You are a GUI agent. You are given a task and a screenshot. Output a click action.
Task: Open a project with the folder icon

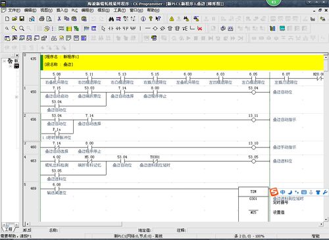click(x=14, y=19)
